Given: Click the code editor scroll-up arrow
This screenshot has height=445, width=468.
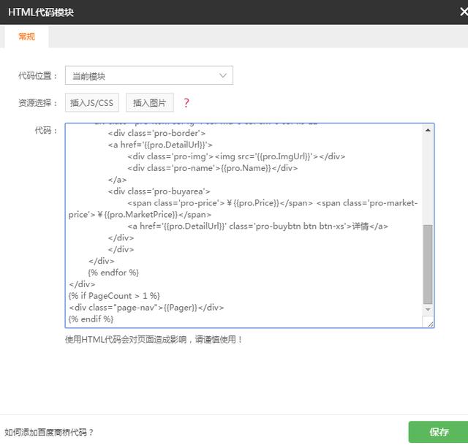Looking at the screenshot, I should (x=428, y=130).
